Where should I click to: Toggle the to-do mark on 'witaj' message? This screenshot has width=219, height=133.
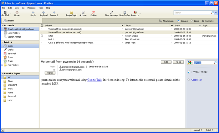[x=42, y=36]
